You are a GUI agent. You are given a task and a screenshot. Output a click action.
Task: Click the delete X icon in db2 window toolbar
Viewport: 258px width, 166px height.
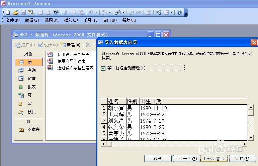(x=88, y=45)
